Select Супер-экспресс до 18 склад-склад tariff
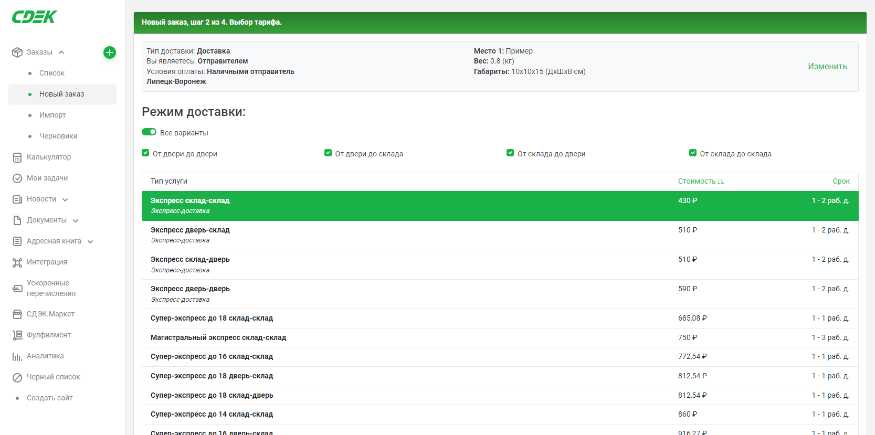Screen dimensions: 875x435 (500, 319)
